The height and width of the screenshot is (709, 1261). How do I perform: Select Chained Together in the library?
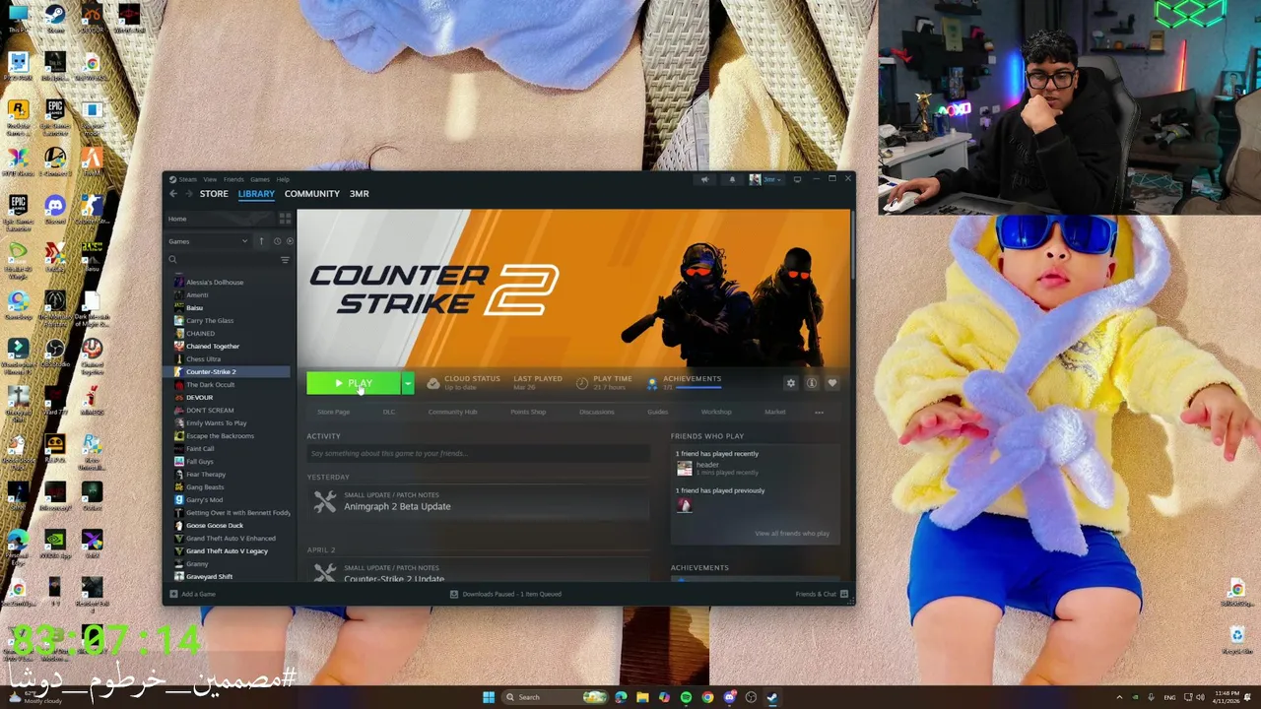click(213, 347)
